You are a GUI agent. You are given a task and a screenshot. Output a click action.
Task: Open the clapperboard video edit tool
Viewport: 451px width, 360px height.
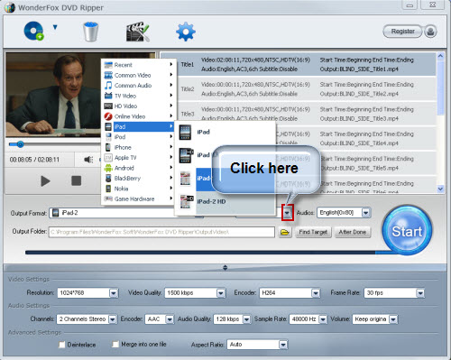pyautogui.click(x=137, y=32)
